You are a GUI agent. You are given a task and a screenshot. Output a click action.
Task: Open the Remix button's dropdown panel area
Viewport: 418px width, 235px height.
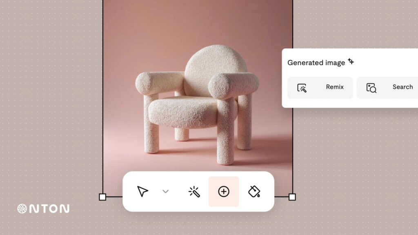tap(320, 87)
